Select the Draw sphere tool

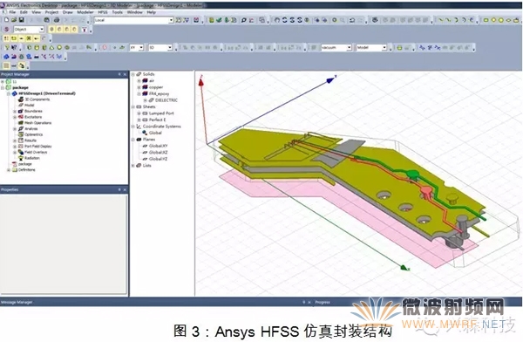pyautogui.click(x=59, y=48)
